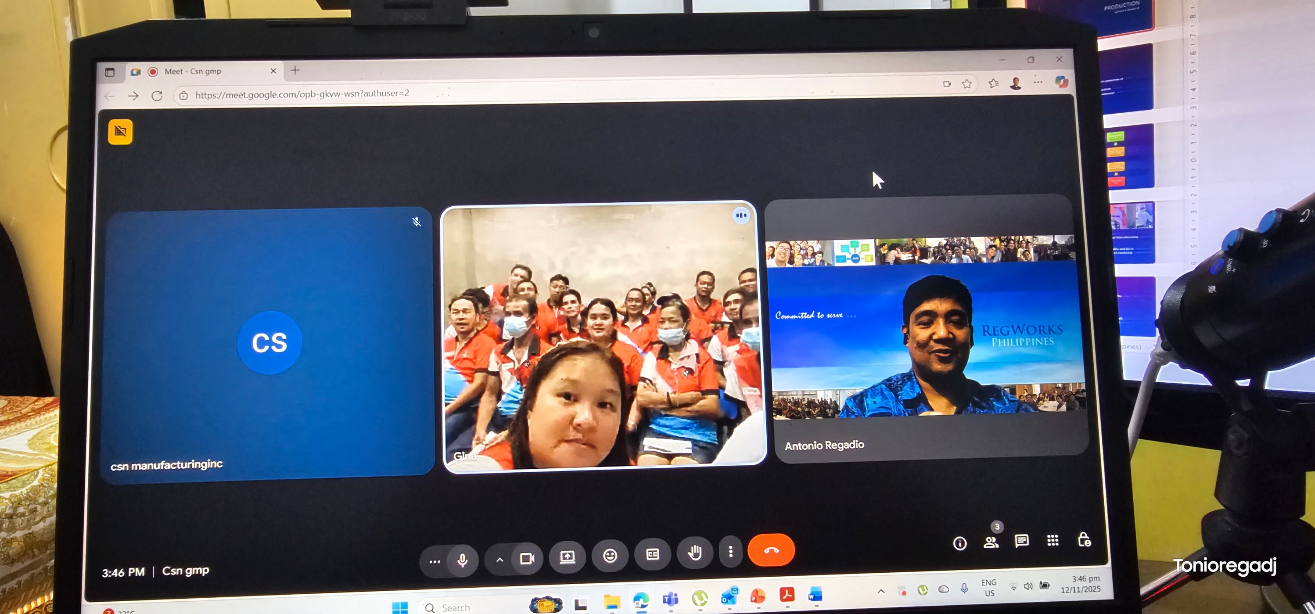Open meeting details info icon

960,543
